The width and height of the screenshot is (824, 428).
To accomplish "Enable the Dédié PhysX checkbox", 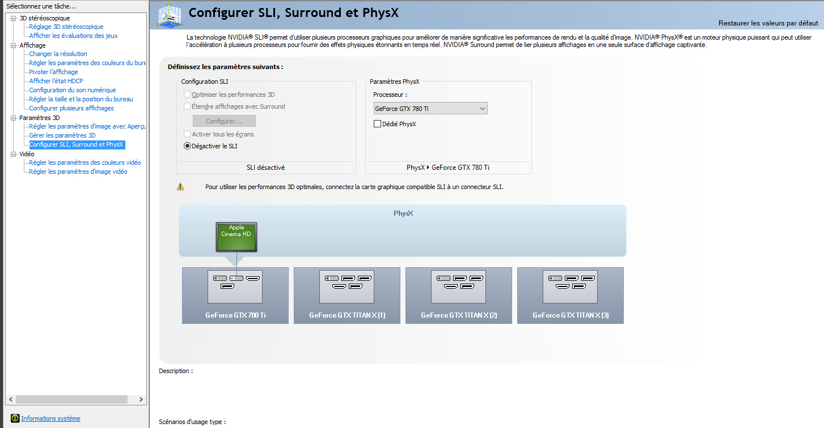I will pos(377,124).
